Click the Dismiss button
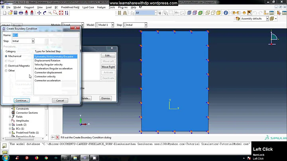 point(106,98)
